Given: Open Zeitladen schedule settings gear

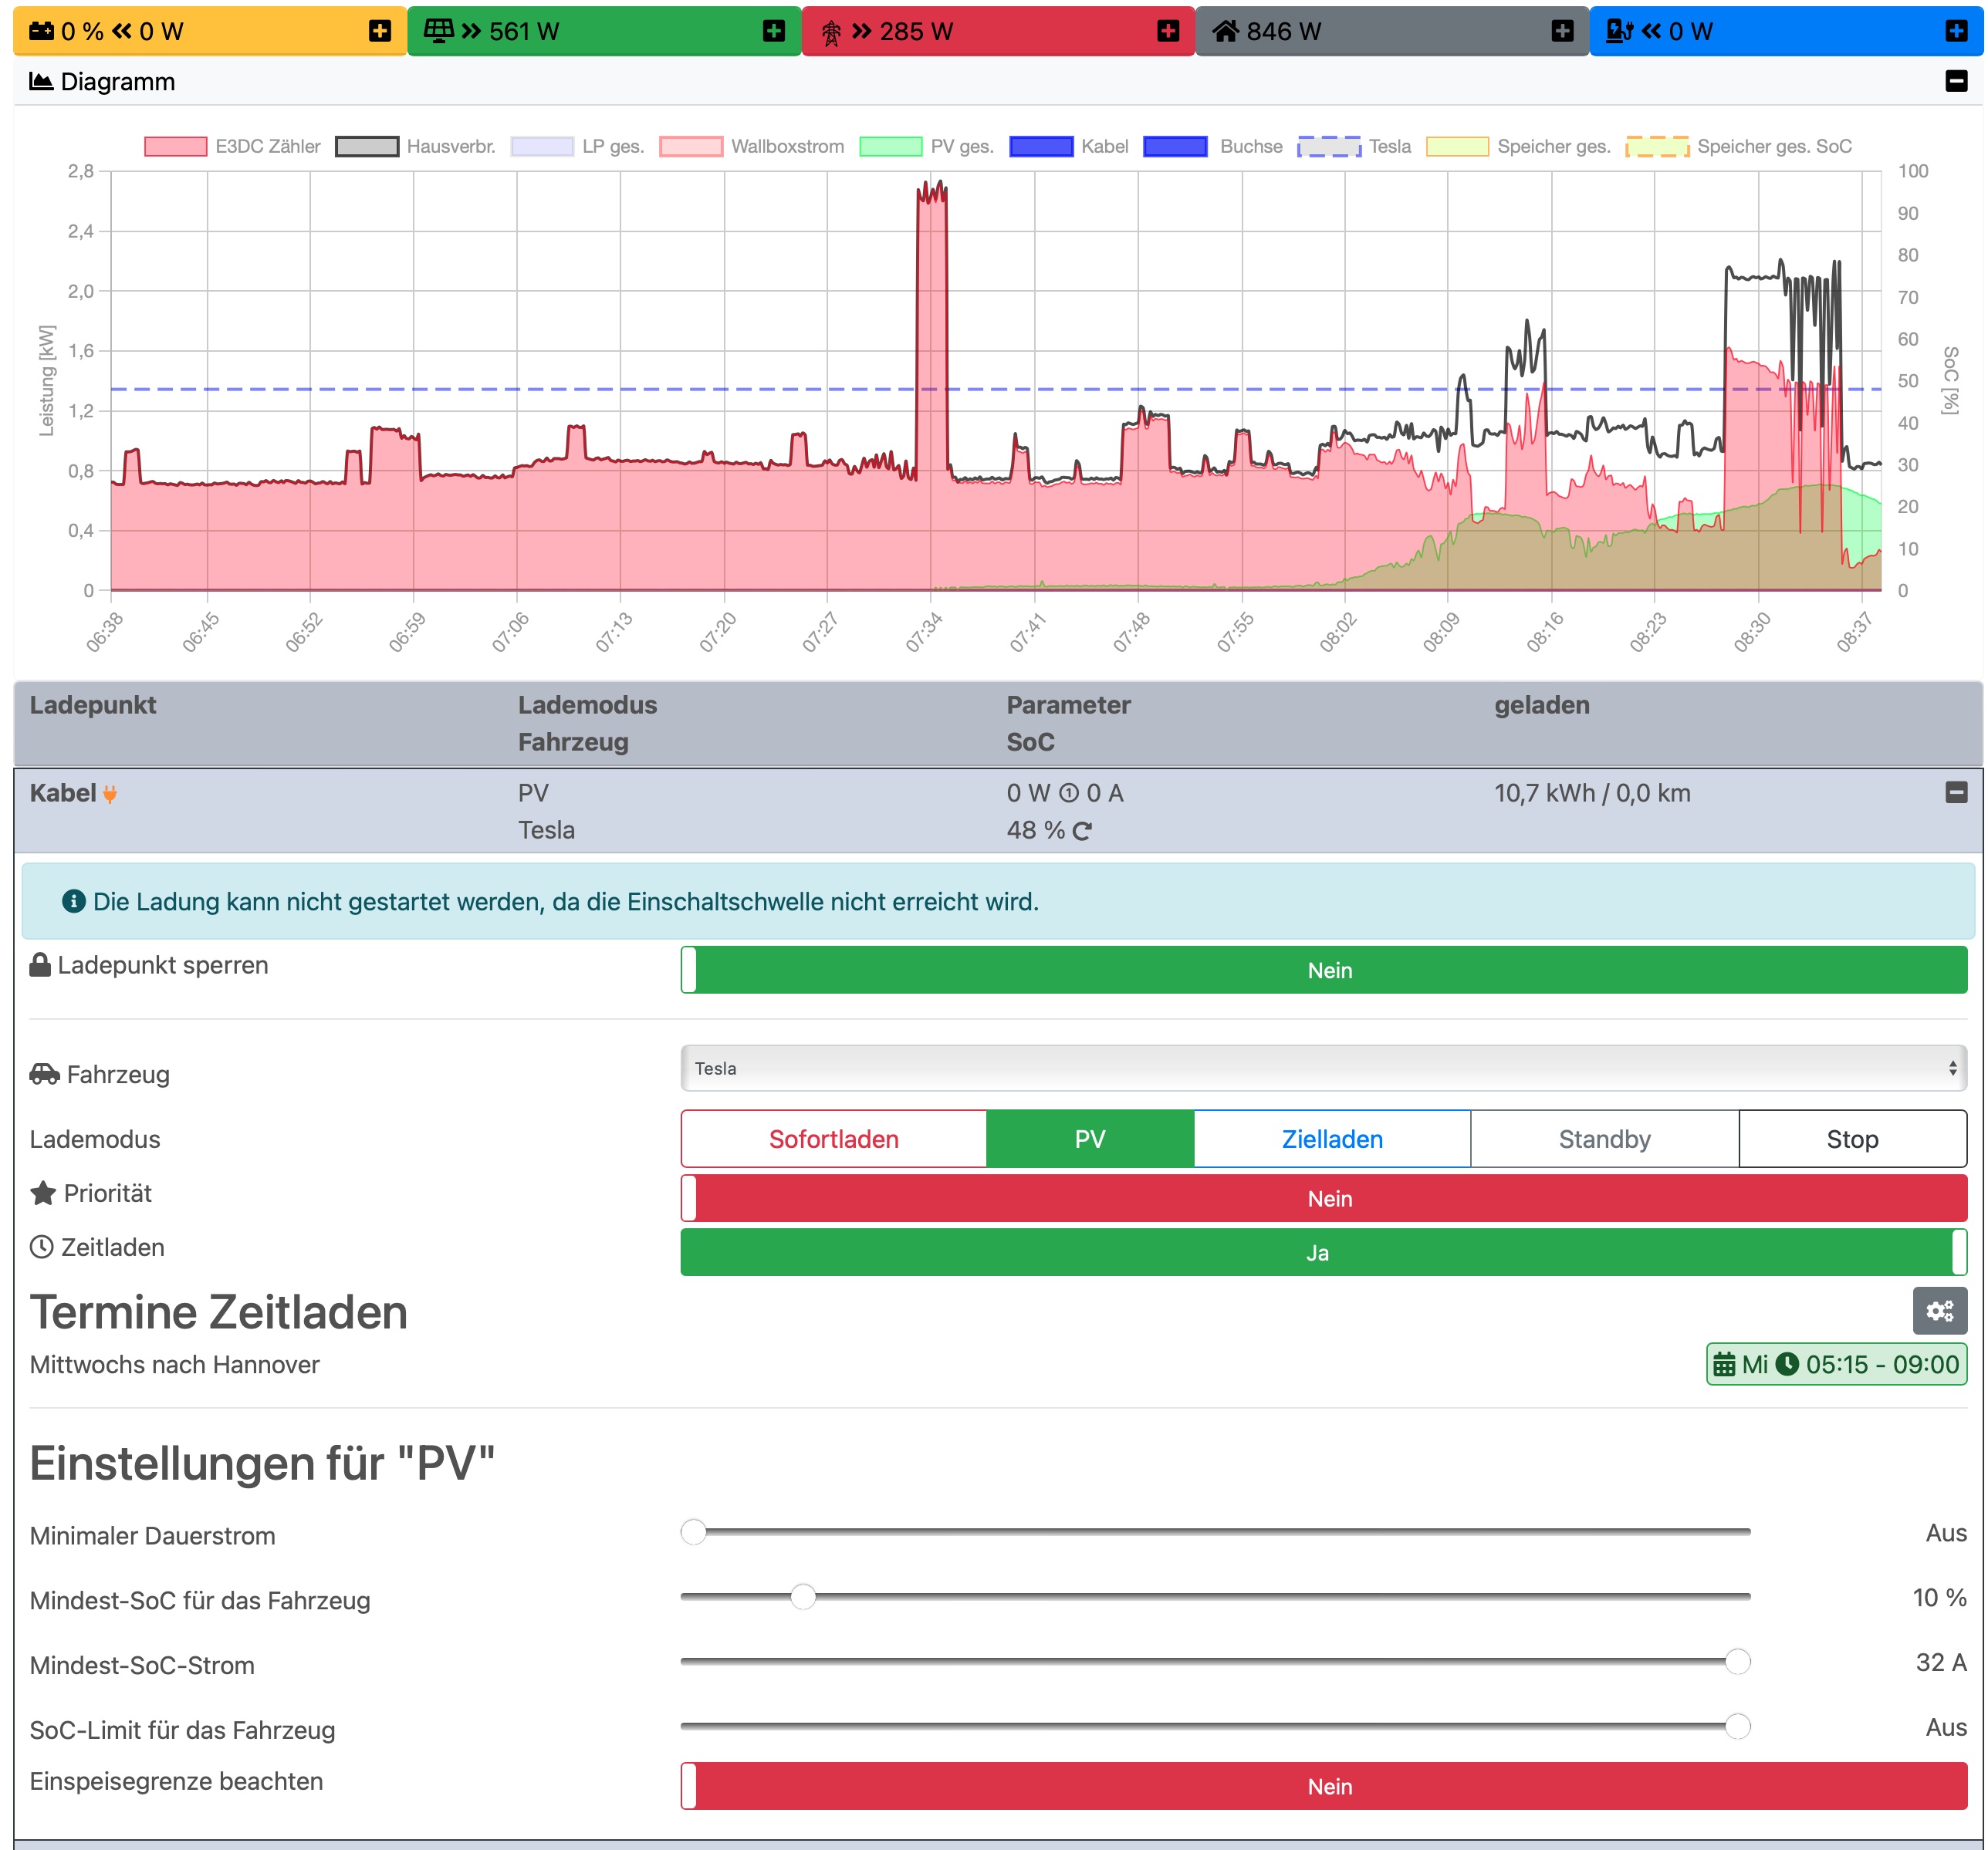Looking at the screenshot, I should coord(1939,1310).
